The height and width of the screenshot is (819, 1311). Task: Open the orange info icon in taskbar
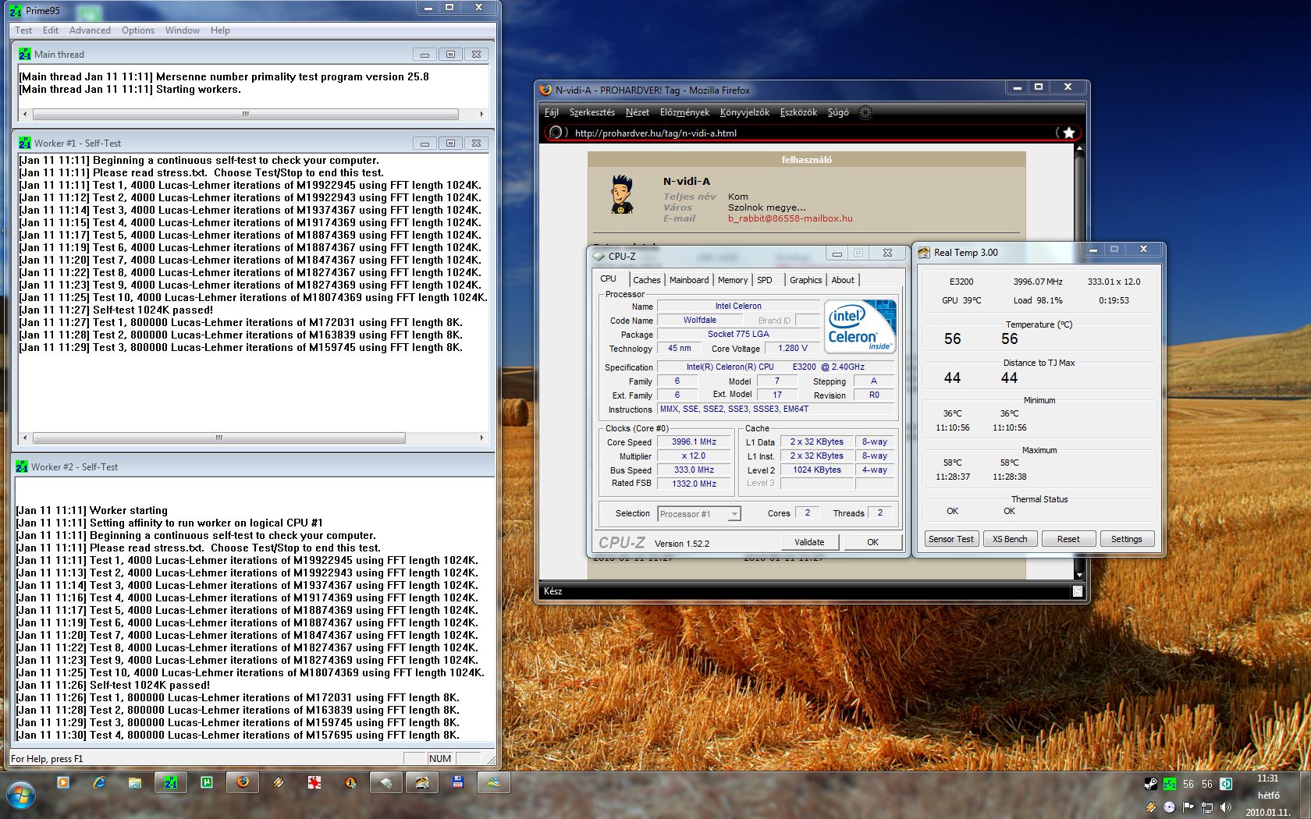coord(350,782)
